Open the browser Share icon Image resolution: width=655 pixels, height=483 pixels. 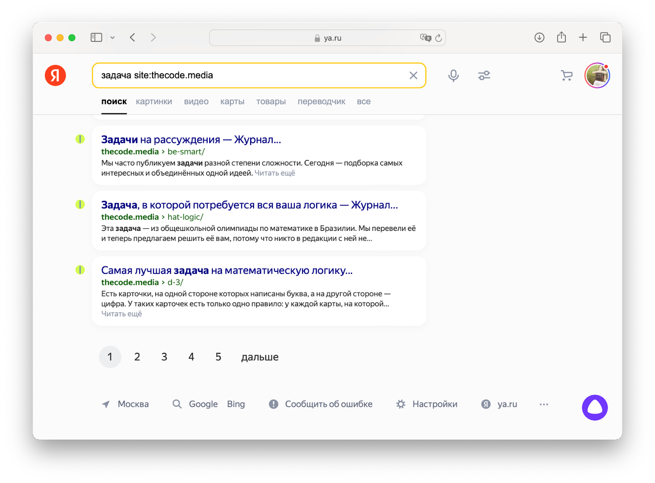(561, 37)
